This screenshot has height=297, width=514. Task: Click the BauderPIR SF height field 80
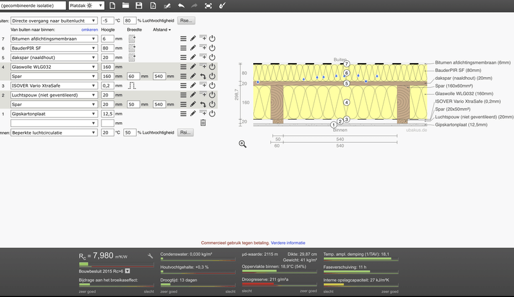pos(107,48)
